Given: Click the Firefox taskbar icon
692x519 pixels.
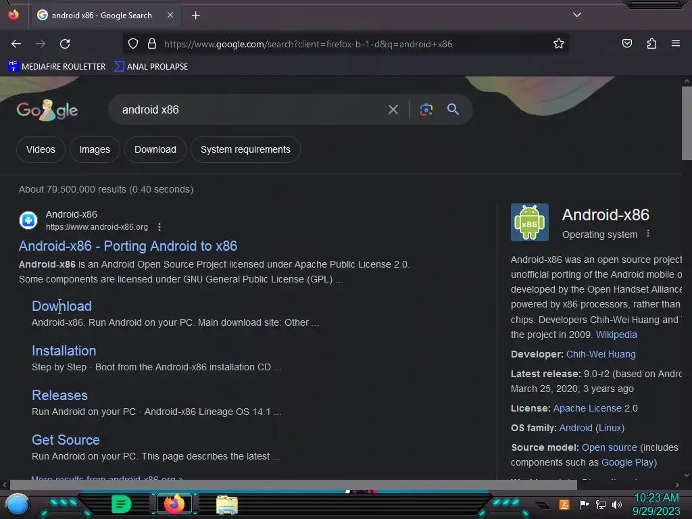Looking at the screenshot, I should click(174, 504).
